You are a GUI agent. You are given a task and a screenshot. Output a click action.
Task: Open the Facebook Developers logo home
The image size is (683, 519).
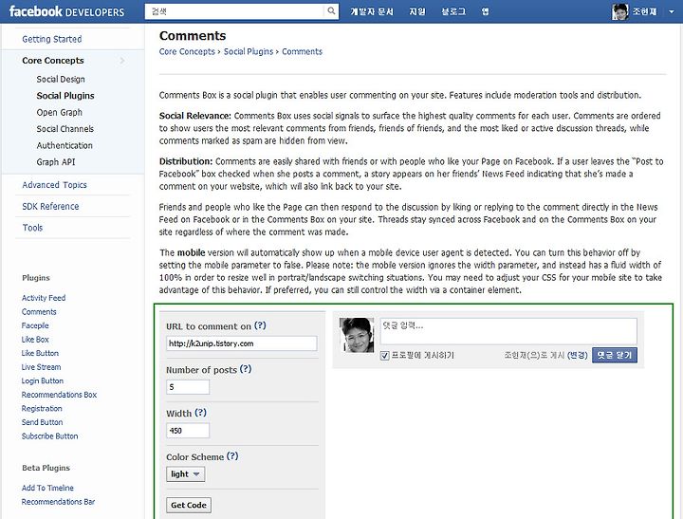click(x=66, y=11)
